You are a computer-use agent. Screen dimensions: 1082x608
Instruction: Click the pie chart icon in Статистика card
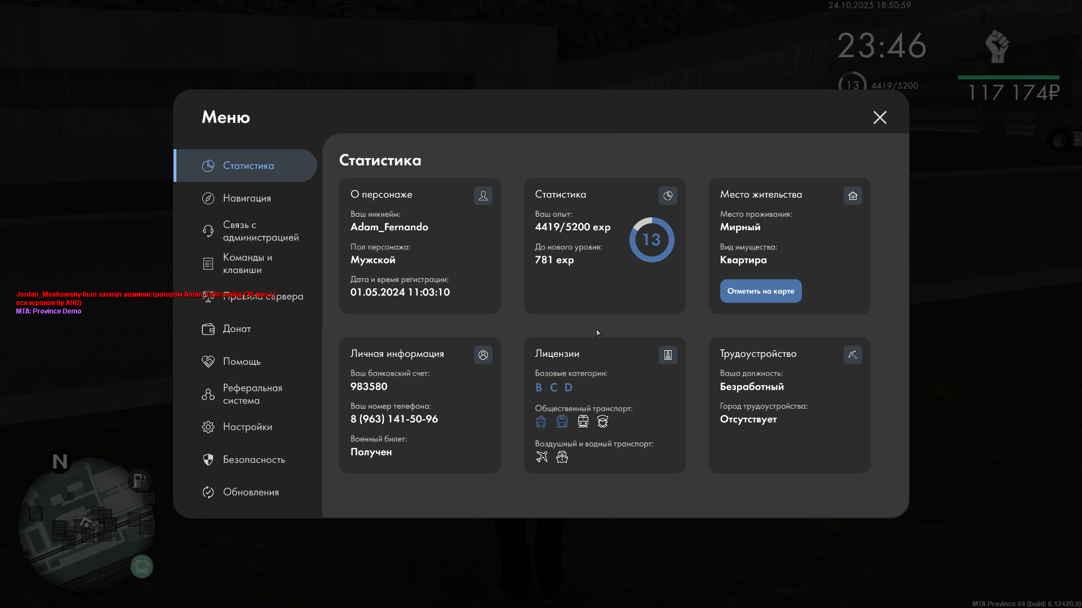tap(668, 195)
